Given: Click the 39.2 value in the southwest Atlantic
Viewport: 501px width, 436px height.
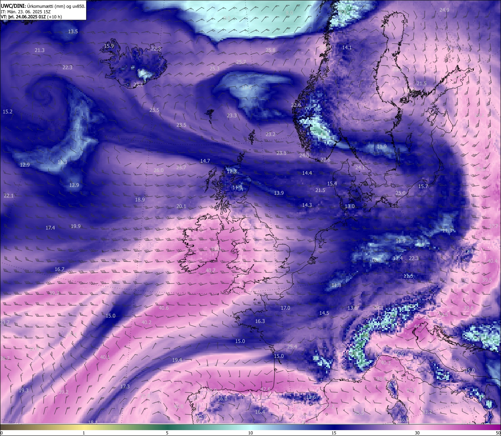Looking at the screenshot, I should 63,392.
